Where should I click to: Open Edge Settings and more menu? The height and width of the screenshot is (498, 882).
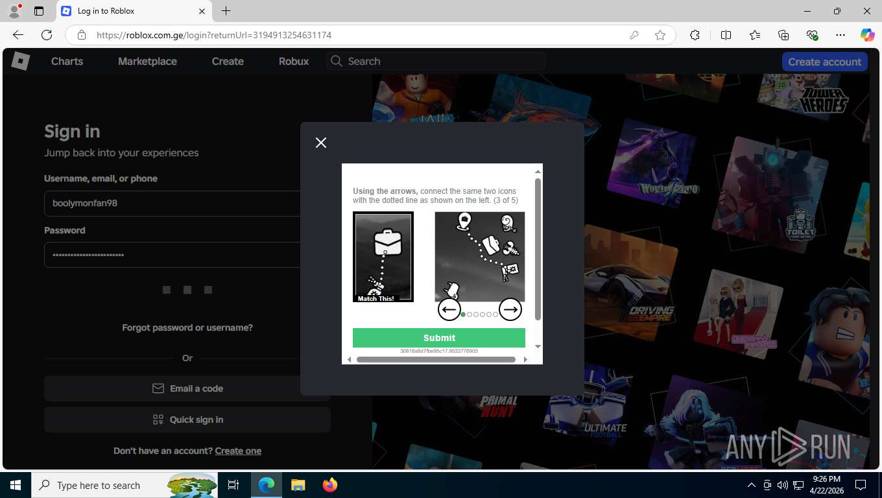tap(840, 35)
